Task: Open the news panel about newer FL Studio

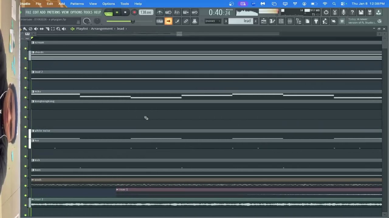Action: coord(362,21)
